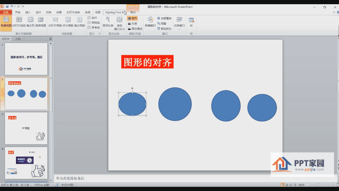Click thumbnail pane scrollbar down arrow
The image size is (339, 191).
[51, 180]
